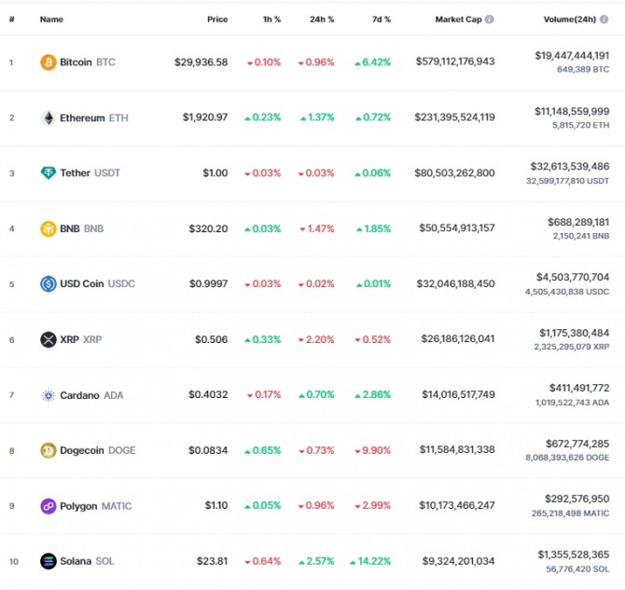The width and height of the screenshot is (625, 590).
Task: Click the Tether green logo icon
Action: click(x=48, y=173)
